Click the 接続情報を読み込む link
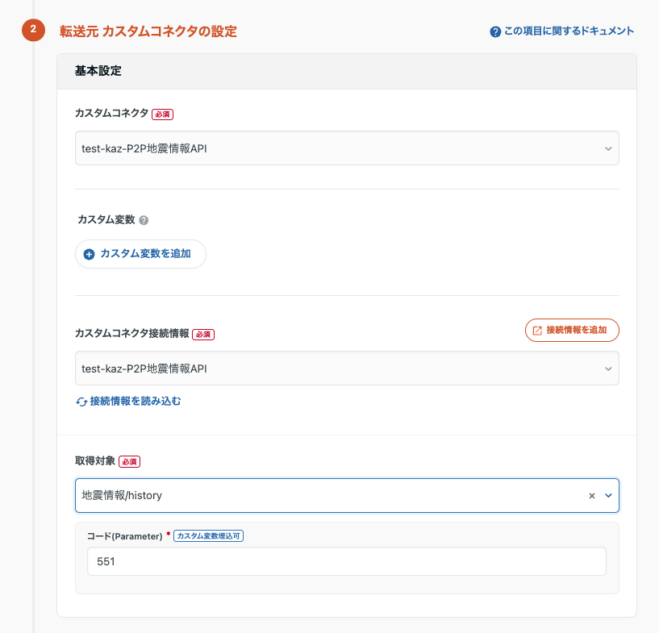The height and width of the screenshot is (633, 659). tap(136, 401)
